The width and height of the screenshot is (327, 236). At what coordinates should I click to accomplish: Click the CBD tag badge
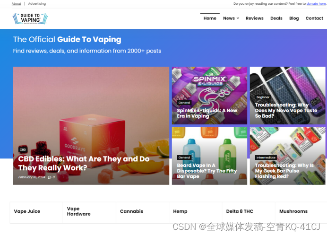click(x=23, y=149)
